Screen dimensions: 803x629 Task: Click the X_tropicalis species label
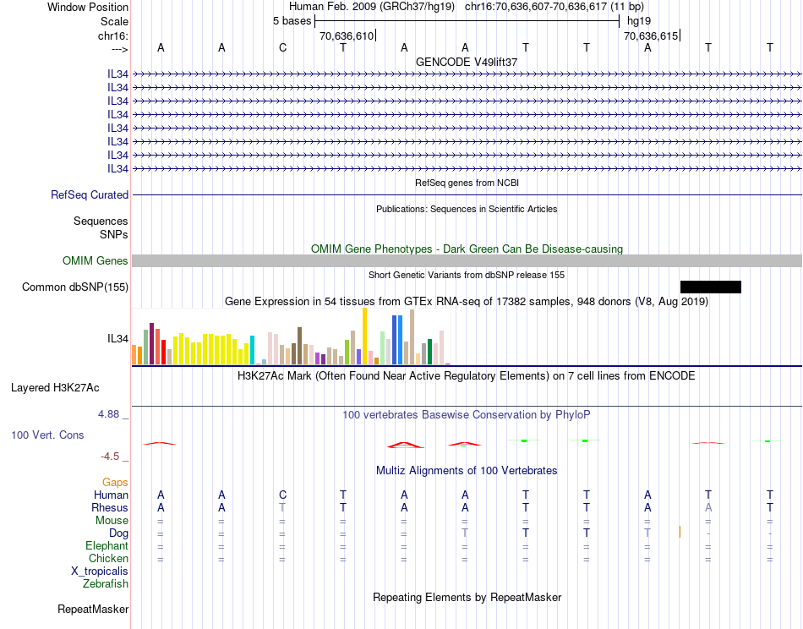100,572
